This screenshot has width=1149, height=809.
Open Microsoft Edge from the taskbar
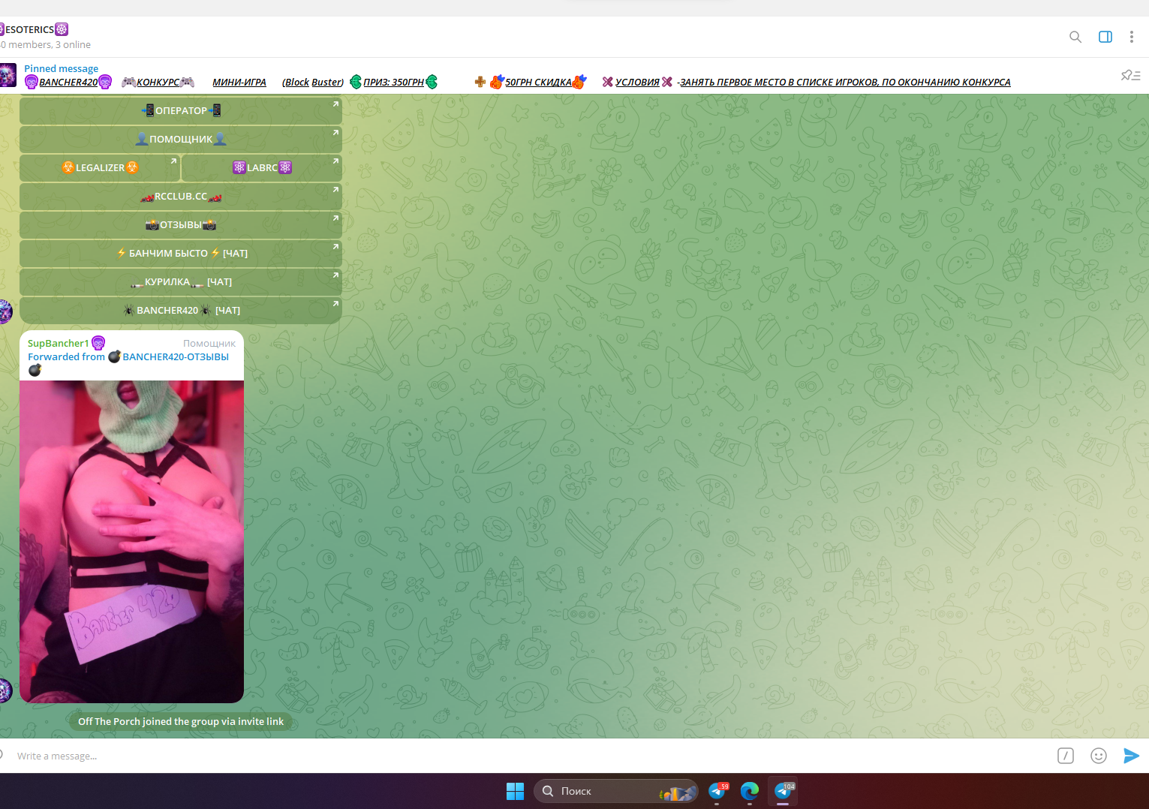pos(750,791)
